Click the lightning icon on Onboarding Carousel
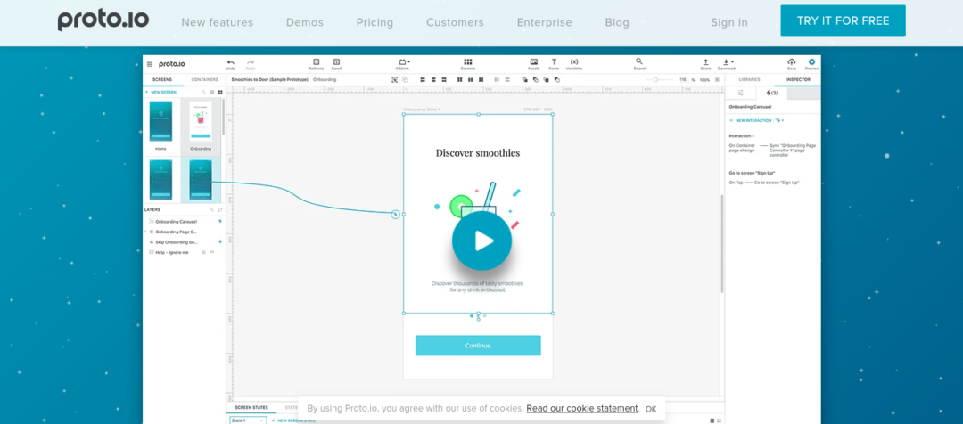This screenshot has height=424, width=963. pyautogui.click(x=220, y=222)
